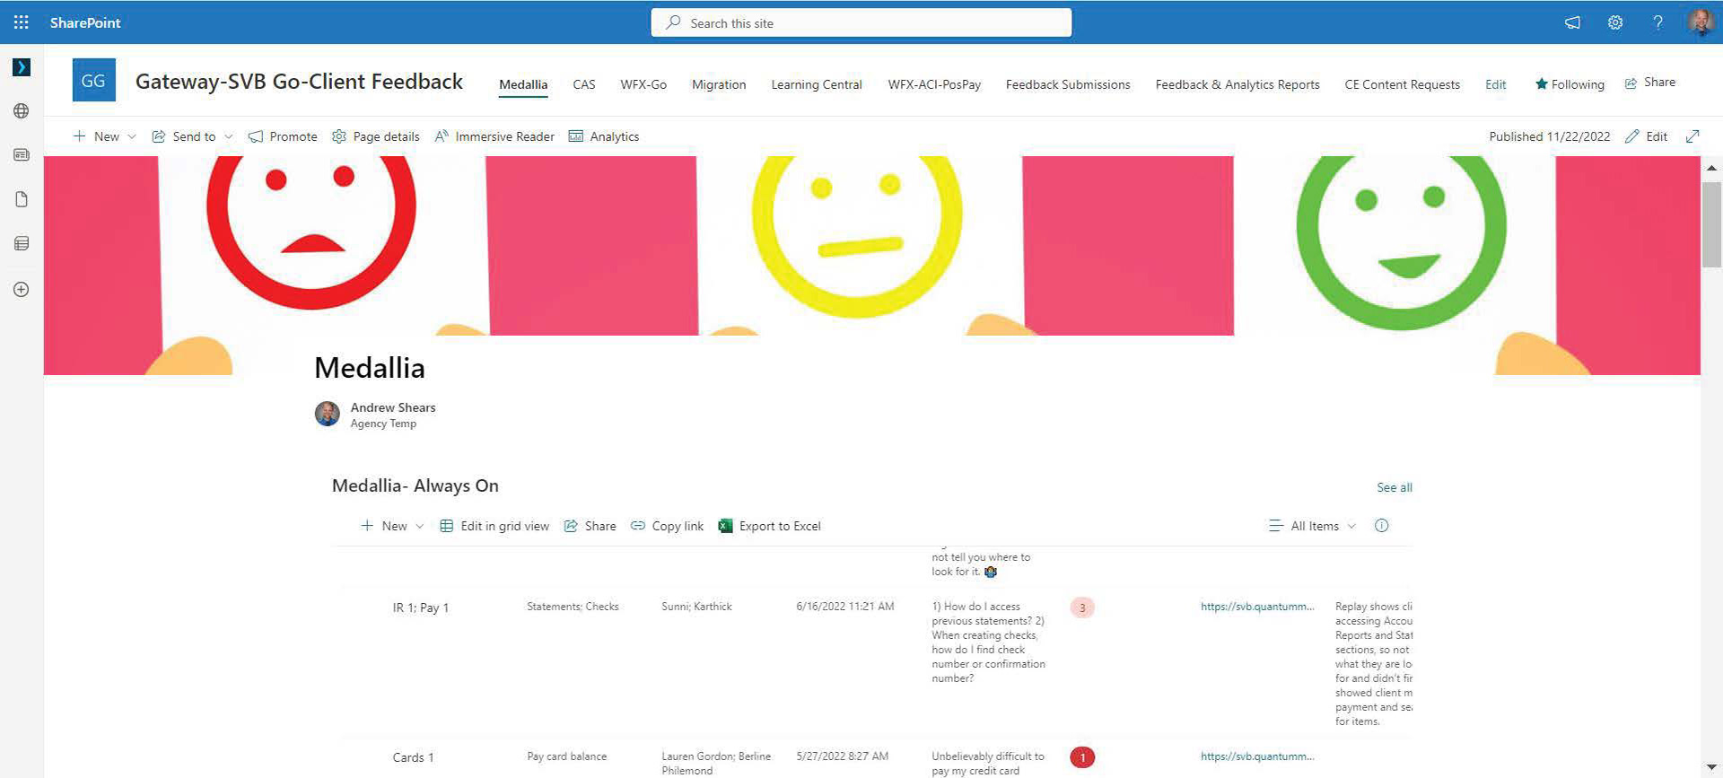Screen dimensions: 1723x778
Task: Open Andrew Shears author profile
Action: 392,407
